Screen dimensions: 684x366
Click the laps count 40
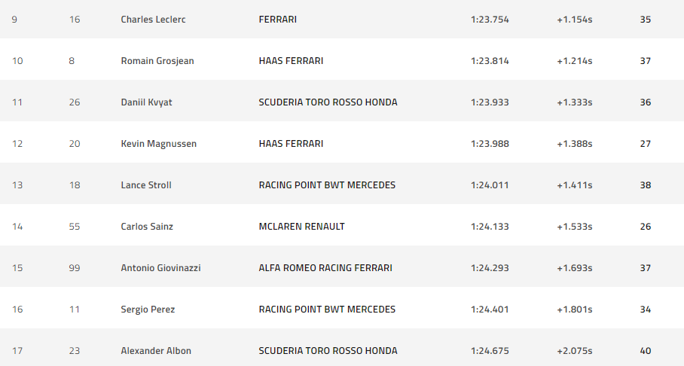point(645,351)
